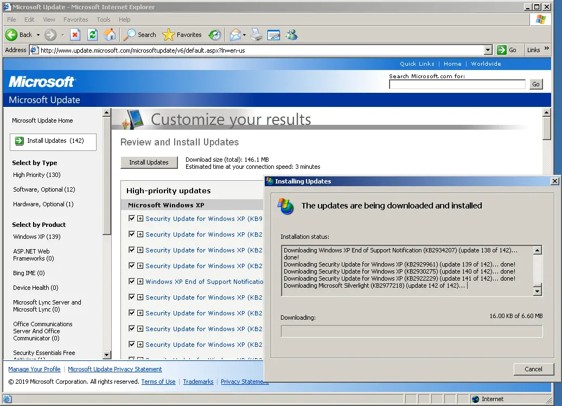Open the View menu
Viewport: 562px width, 406px height.
[49, 20]
